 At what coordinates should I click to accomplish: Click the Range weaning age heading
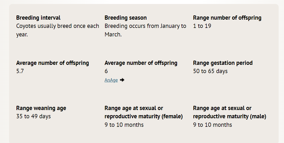pyautogui.click(x=41, y=108)
